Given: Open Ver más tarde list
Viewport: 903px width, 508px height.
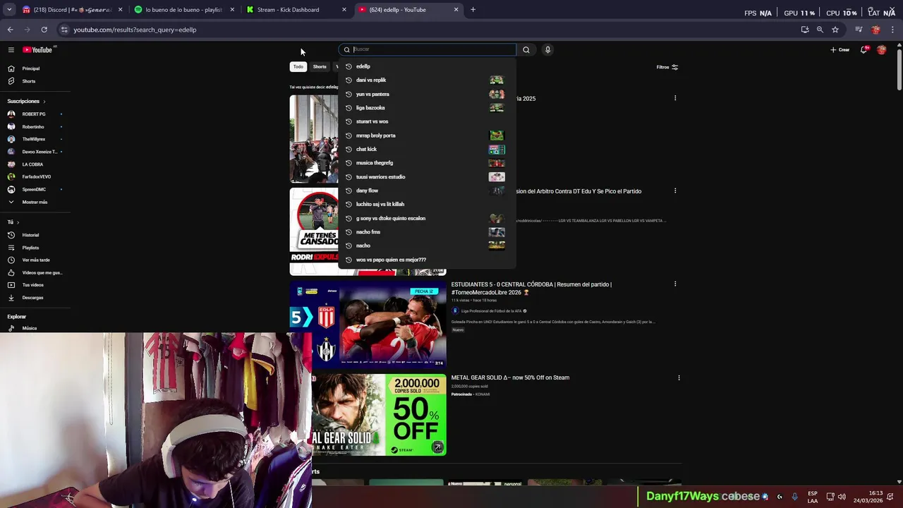Looking at the screenshot, I should tap(34, 260).
